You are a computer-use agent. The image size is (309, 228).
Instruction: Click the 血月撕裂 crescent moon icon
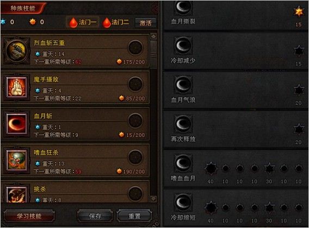click(183, 7)
